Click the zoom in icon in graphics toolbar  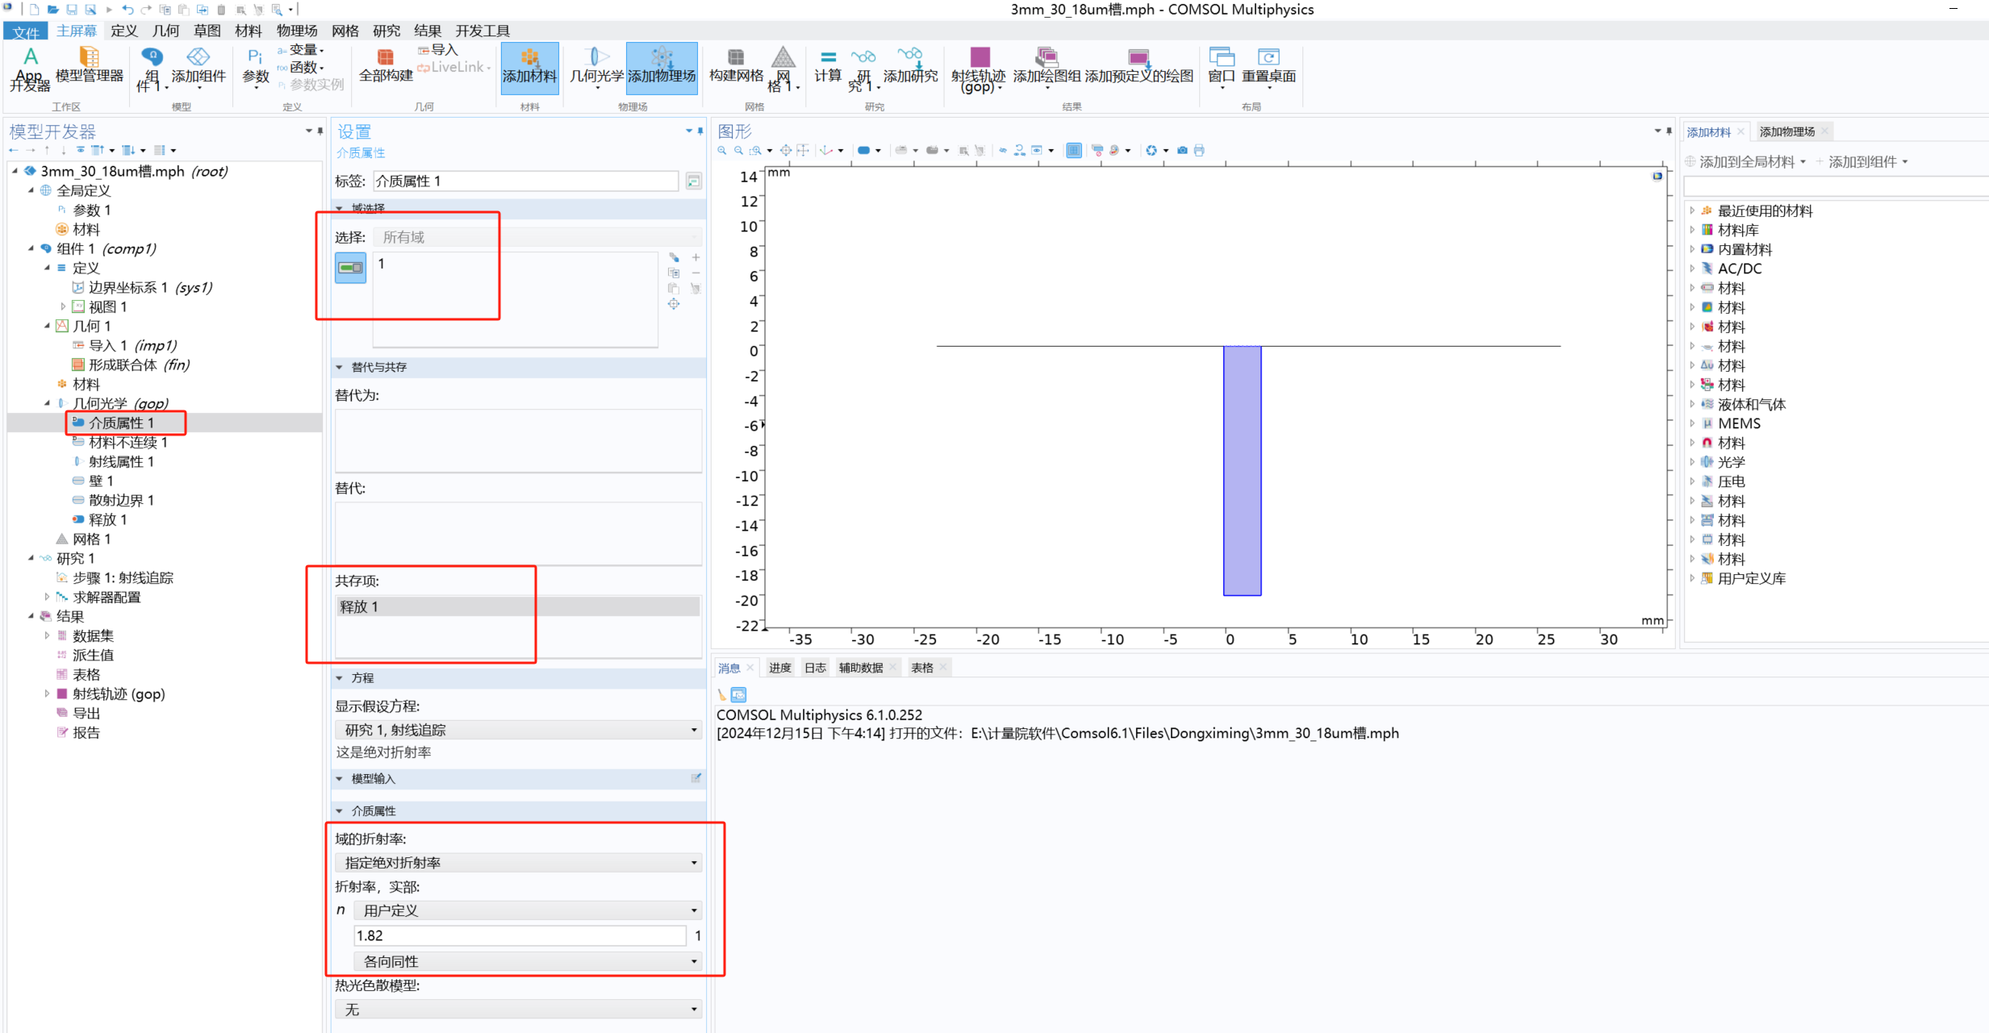pos(721,151)
